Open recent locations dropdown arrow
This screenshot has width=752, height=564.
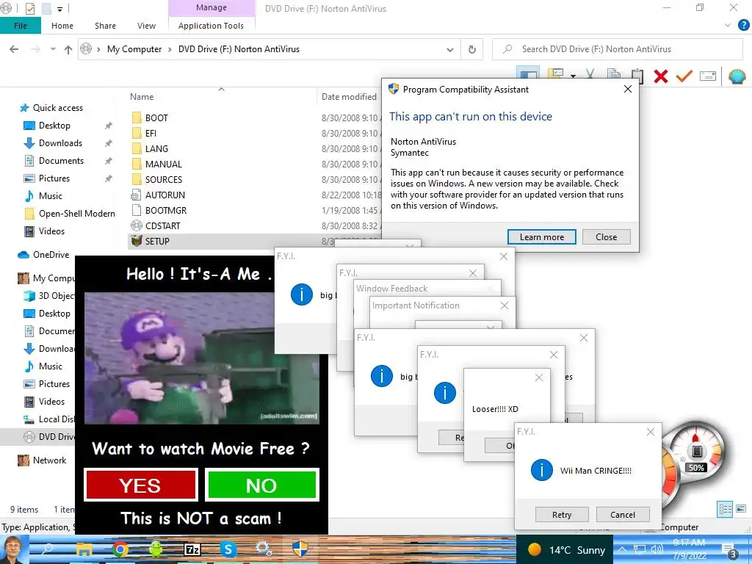coord(53,49)
